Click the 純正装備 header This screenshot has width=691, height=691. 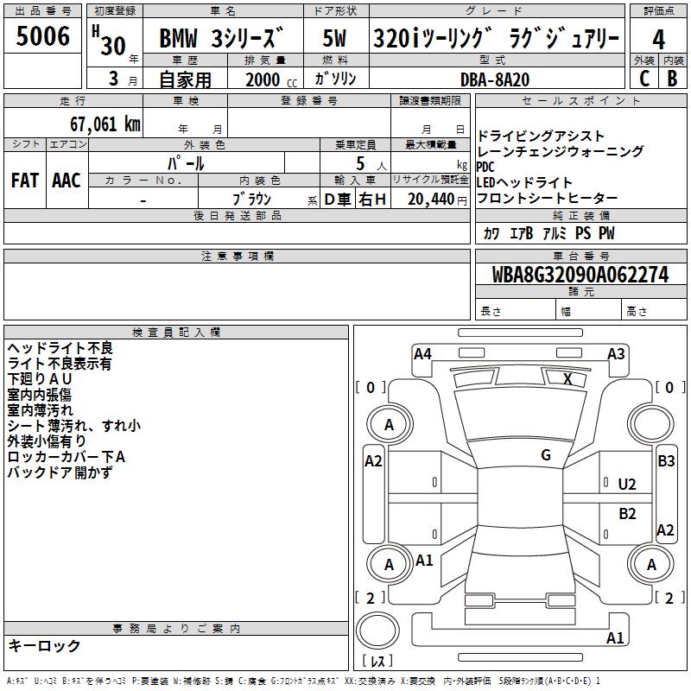tap(580, 215)
